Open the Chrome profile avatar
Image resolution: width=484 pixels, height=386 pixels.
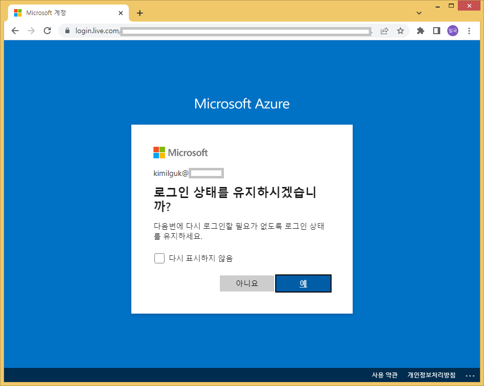click(452, 31)
